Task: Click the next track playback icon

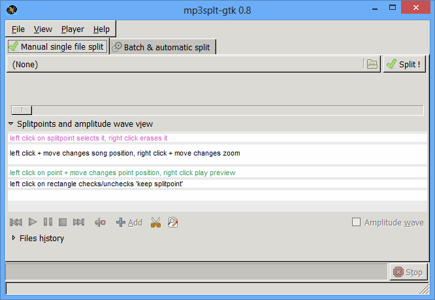Action: 79,222
